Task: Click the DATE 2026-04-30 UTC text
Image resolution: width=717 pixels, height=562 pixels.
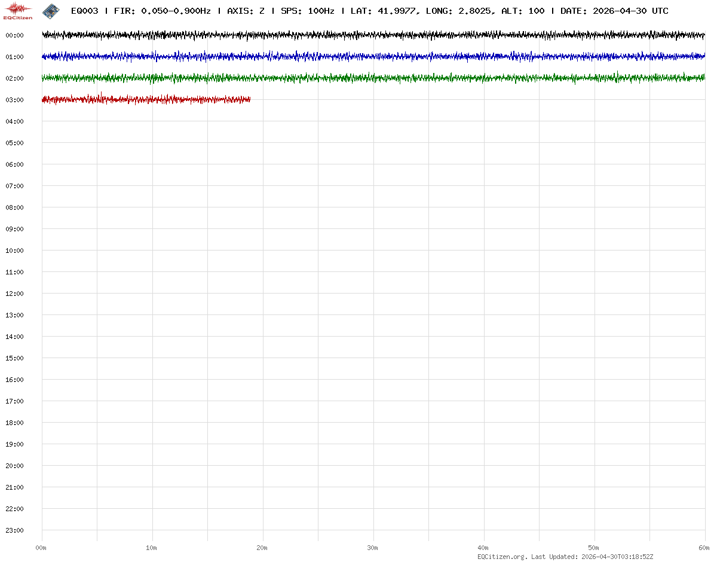Action: pos(614,11)
